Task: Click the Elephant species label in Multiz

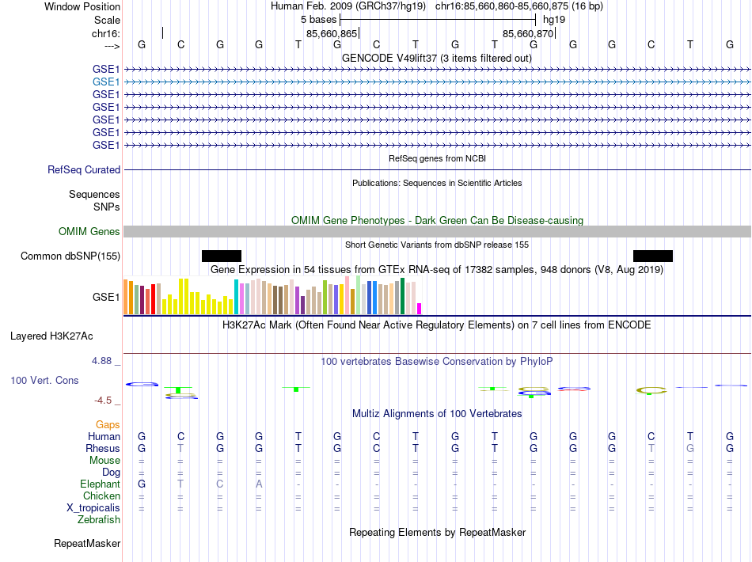Action: click(101, 484)
